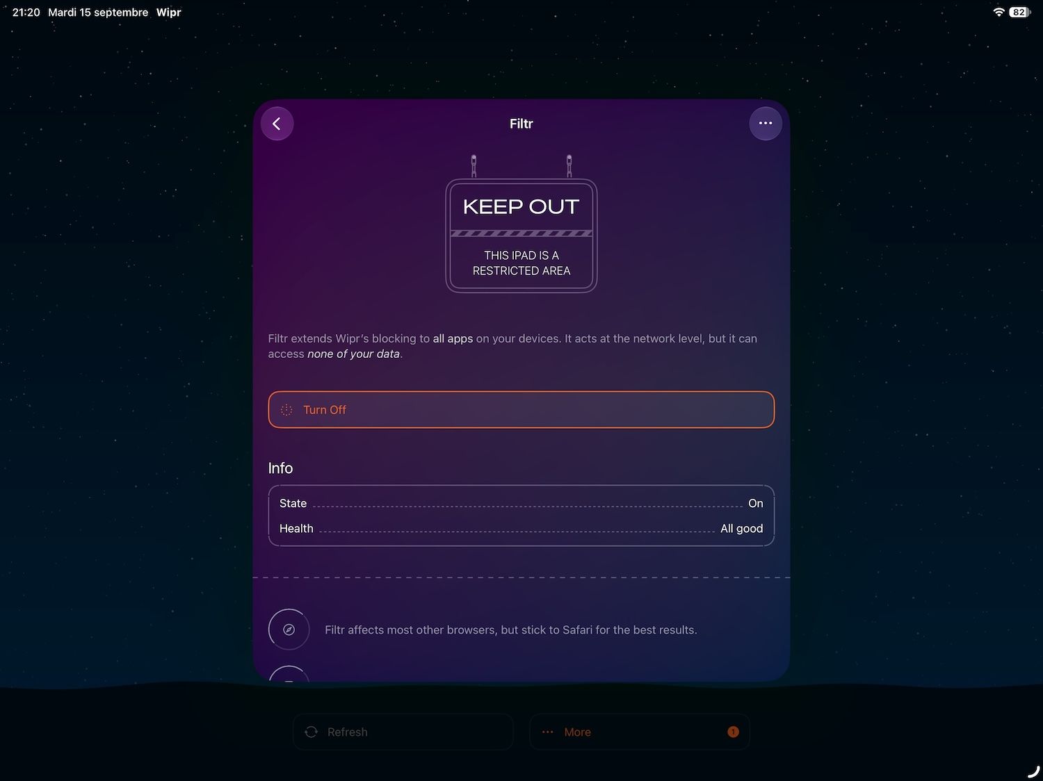Image resolution: width=1043 pixels, height=781 pixels.
Task: Select the Health row showing All good
Action: click(521, 529)
